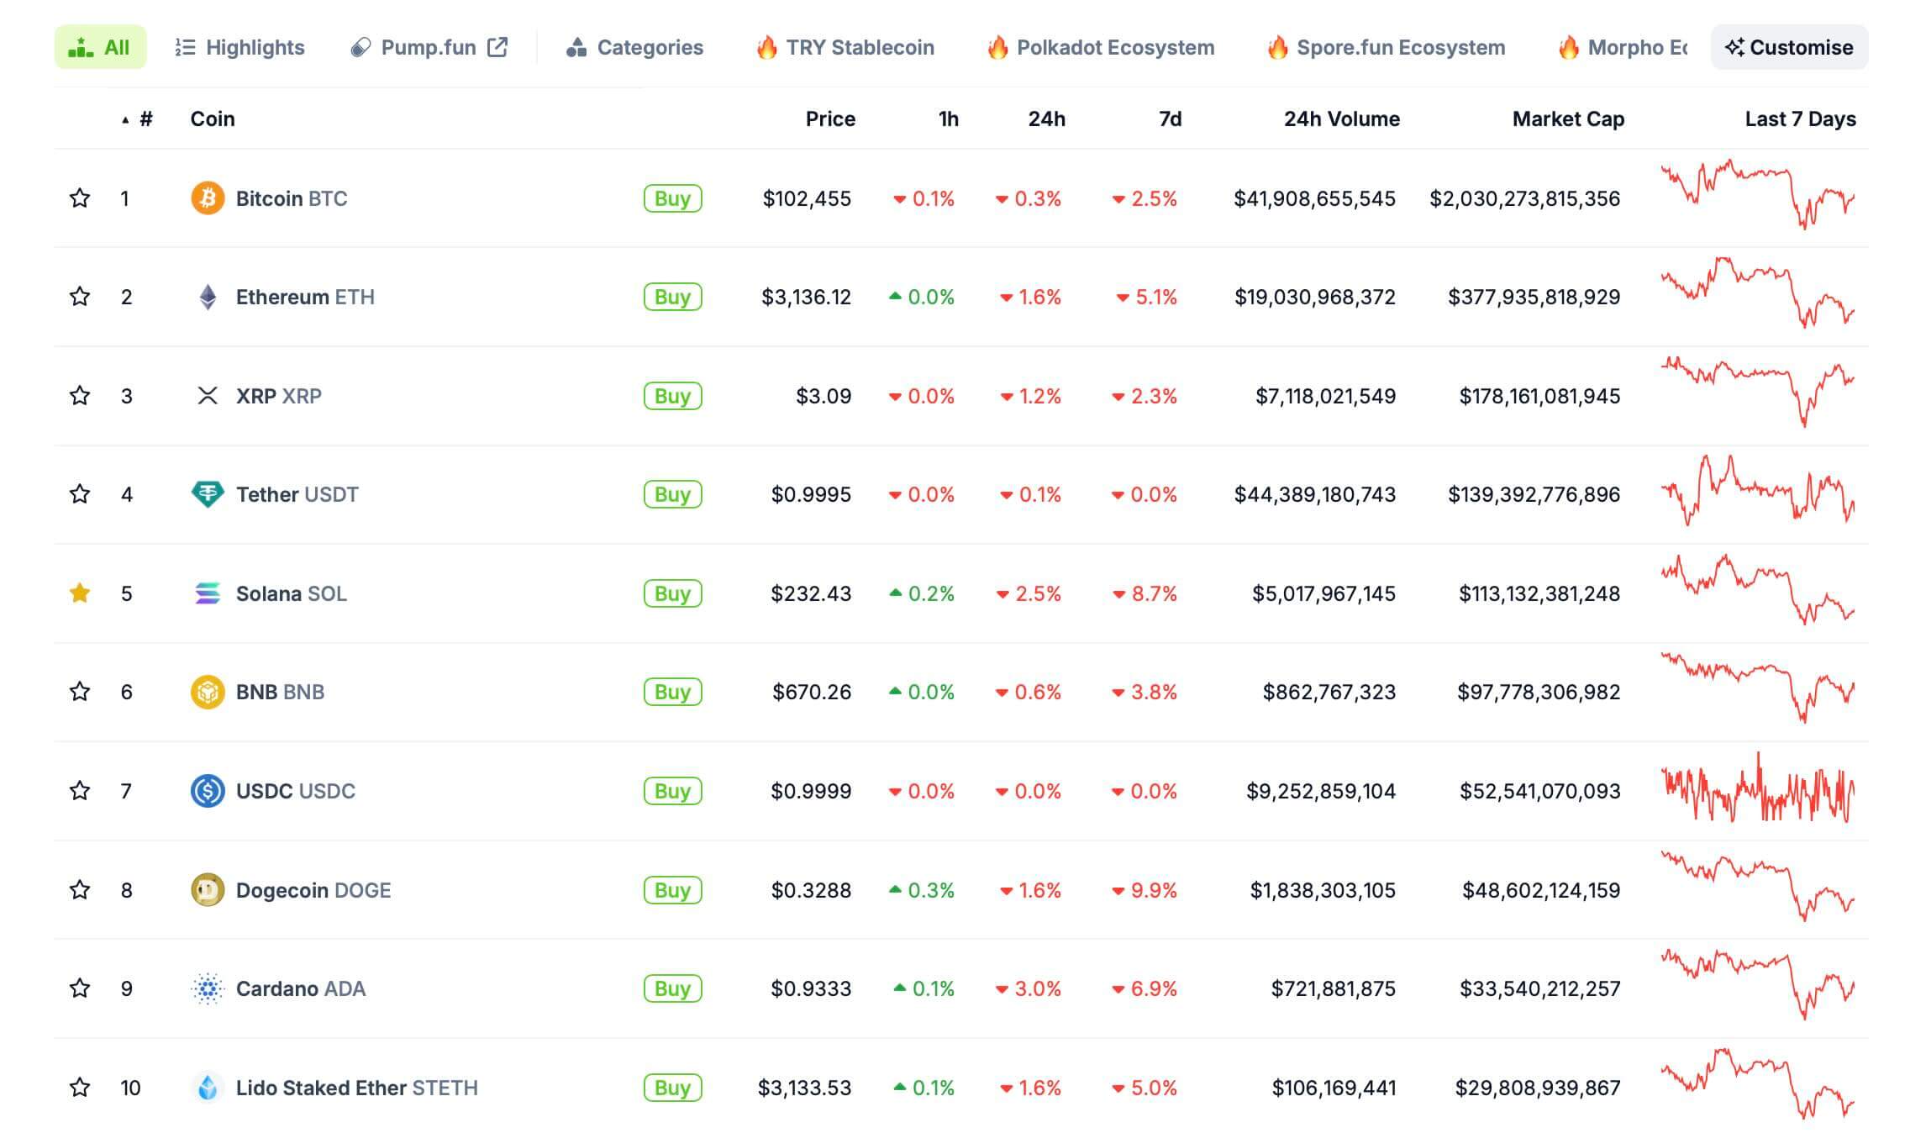Sort by rank number column header
The image size is (1926, 1133).
(x=145, y=119)
